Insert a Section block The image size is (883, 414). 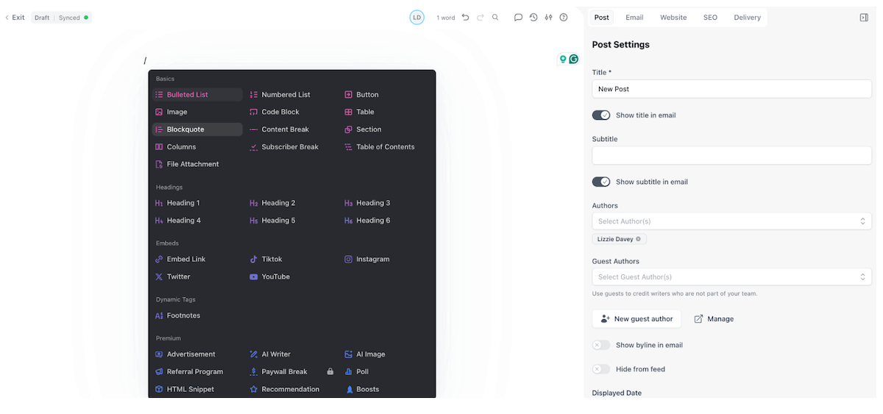[363, 129]
